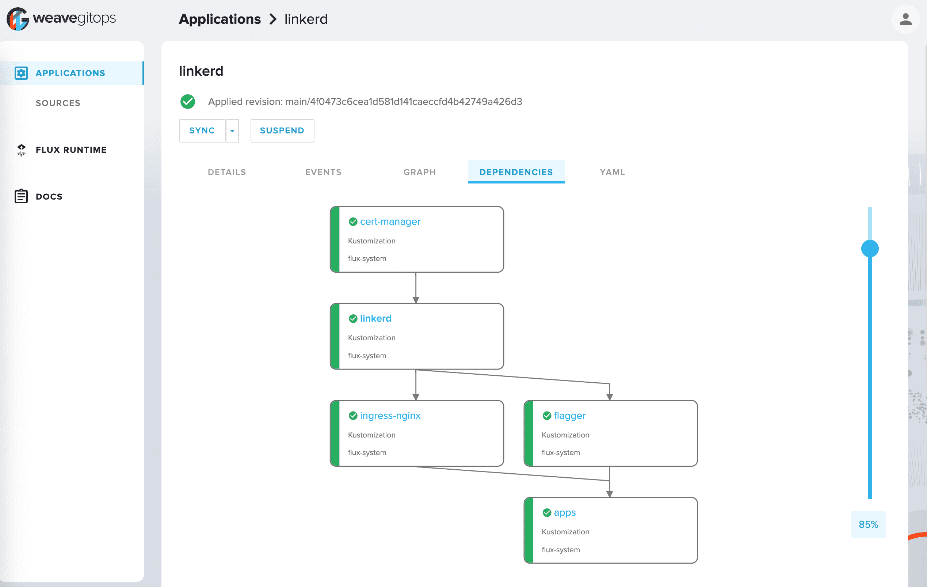This screenshot has width=927, height=587.
Task: Click the flagger node status check icon
Action: 546,415
